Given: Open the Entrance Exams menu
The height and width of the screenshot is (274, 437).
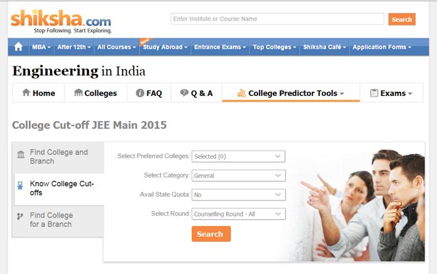Looking at the screenshot, I should [x=220, y=47].
